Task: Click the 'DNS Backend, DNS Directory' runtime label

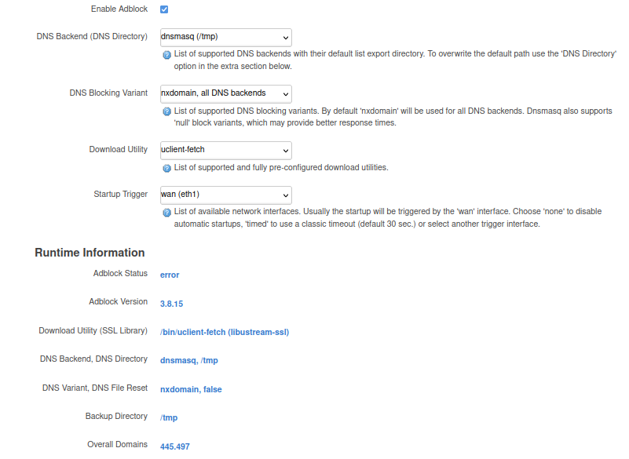Action: [x=94, y=359]
